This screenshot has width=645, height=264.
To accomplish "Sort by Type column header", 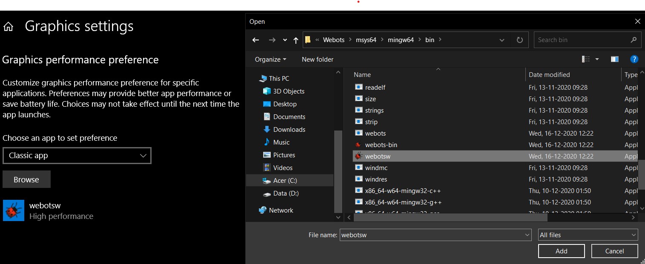I will [x=631, y=75].
